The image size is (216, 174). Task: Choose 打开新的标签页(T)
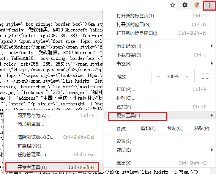[x=158, y=16]
